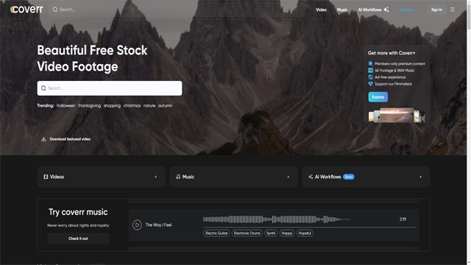
Task: Click the music note icon on Music card
Action: pyautogui.click(x=178, y=177)
